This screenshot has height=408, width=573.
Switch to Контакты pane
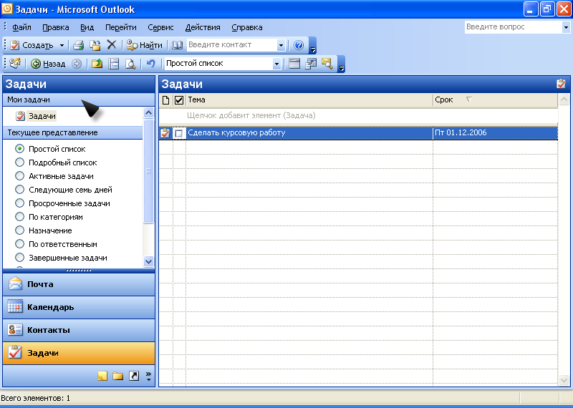pyautogui.click(x=79, y=330)
